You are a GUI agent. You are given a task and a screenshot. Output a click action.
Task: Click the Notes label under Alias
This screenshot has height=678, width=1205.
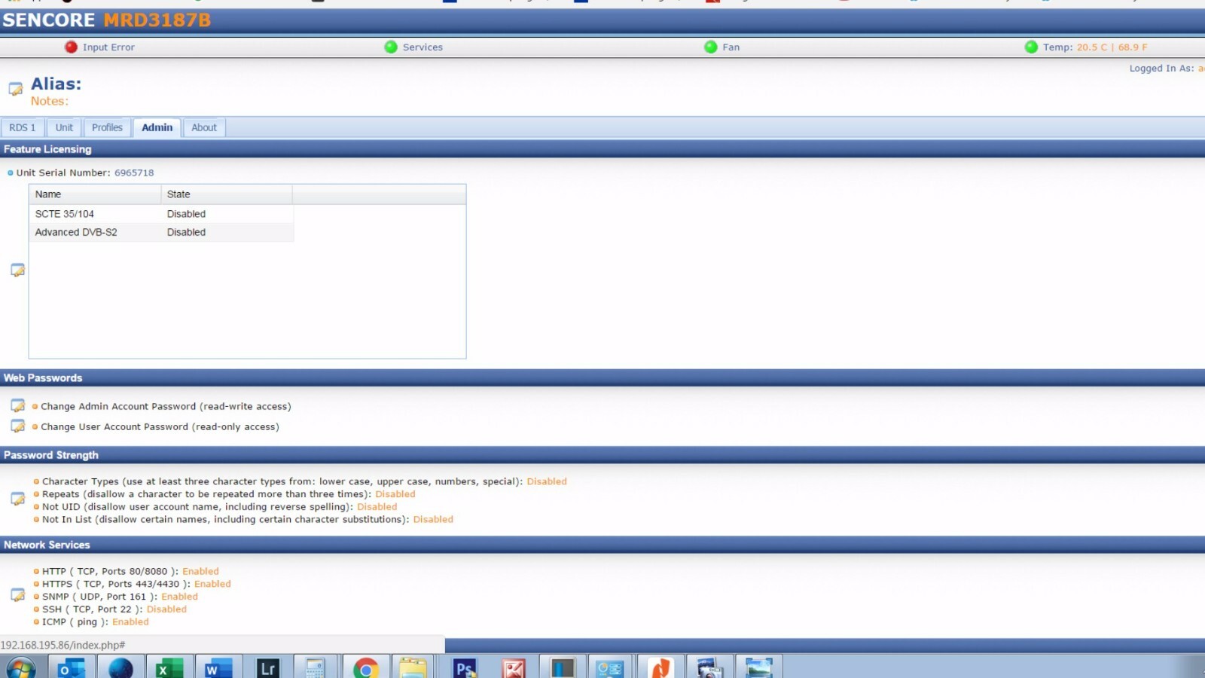coord(49,101)
